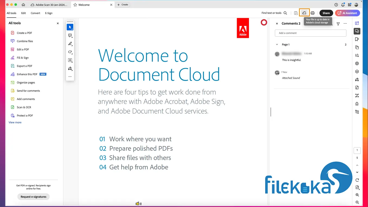Open the profile avatar menu
The height and width of the screenshot is (207, 368).
[356, 5]
